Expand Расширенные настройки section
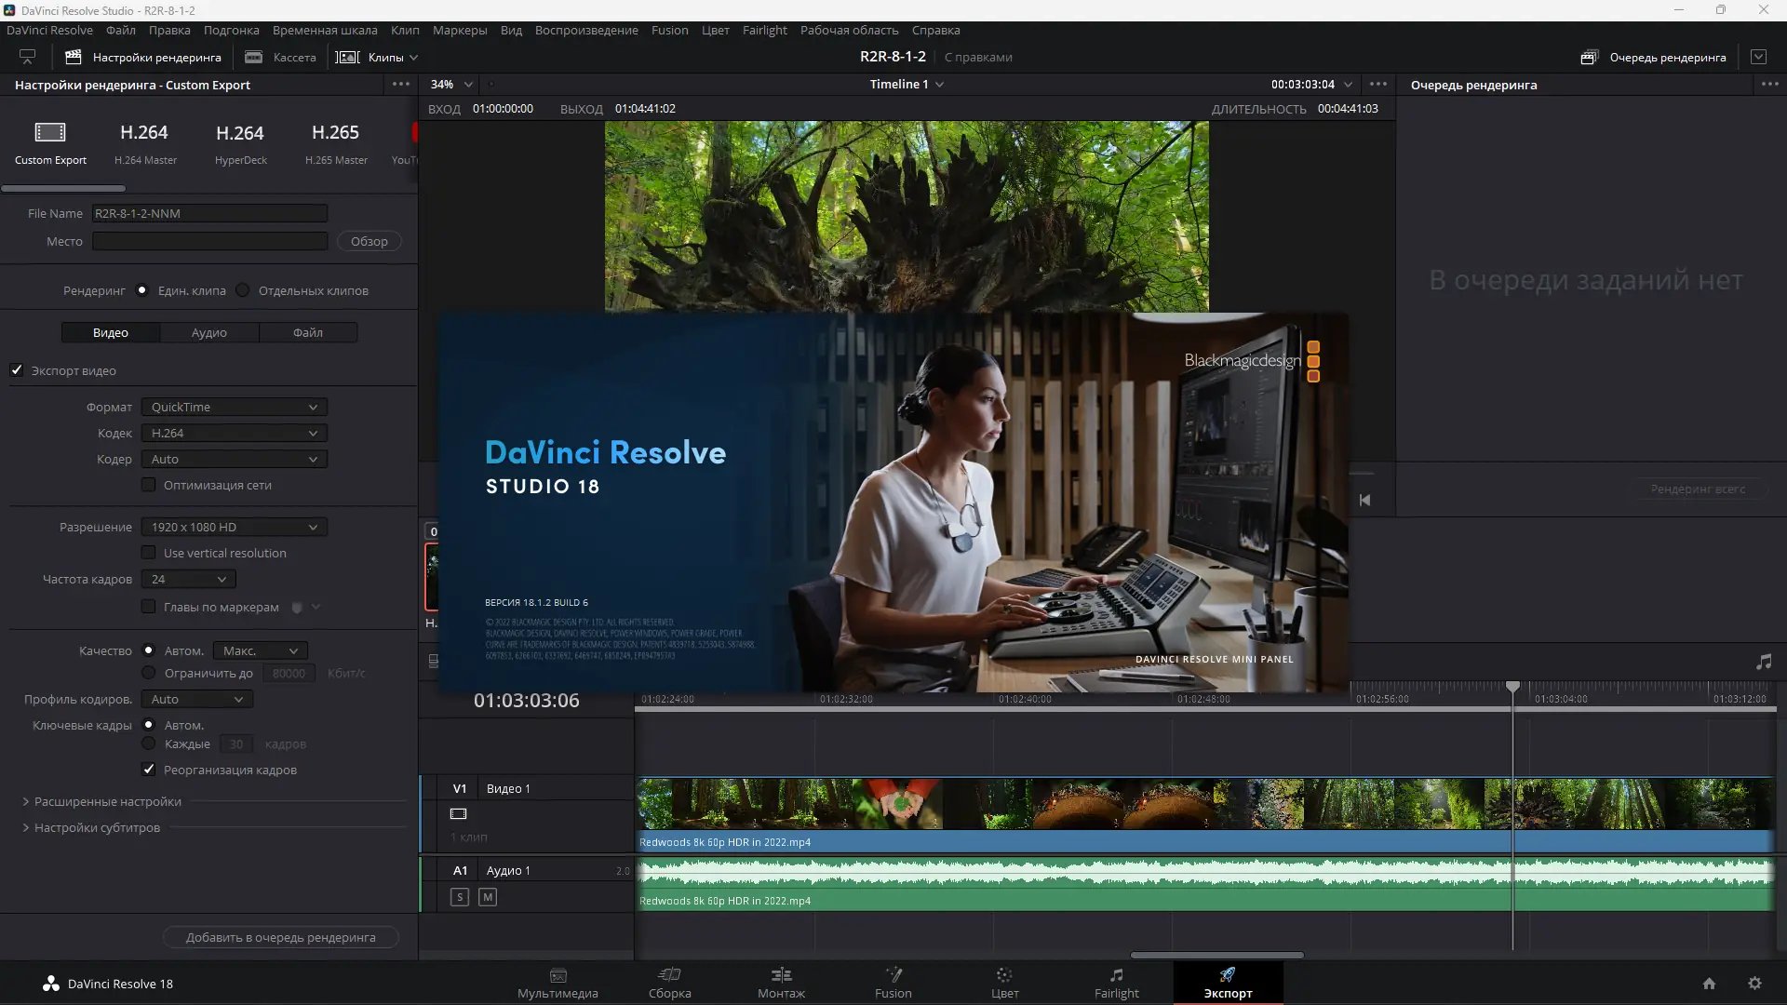Screen dimensions: 1787x1005 102,801
